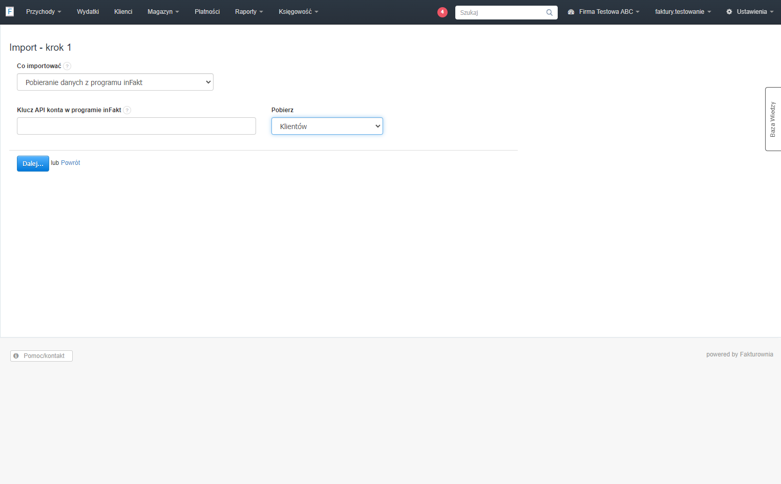Go to Płatności section
The image size is (781, 484).
point(207,12)
